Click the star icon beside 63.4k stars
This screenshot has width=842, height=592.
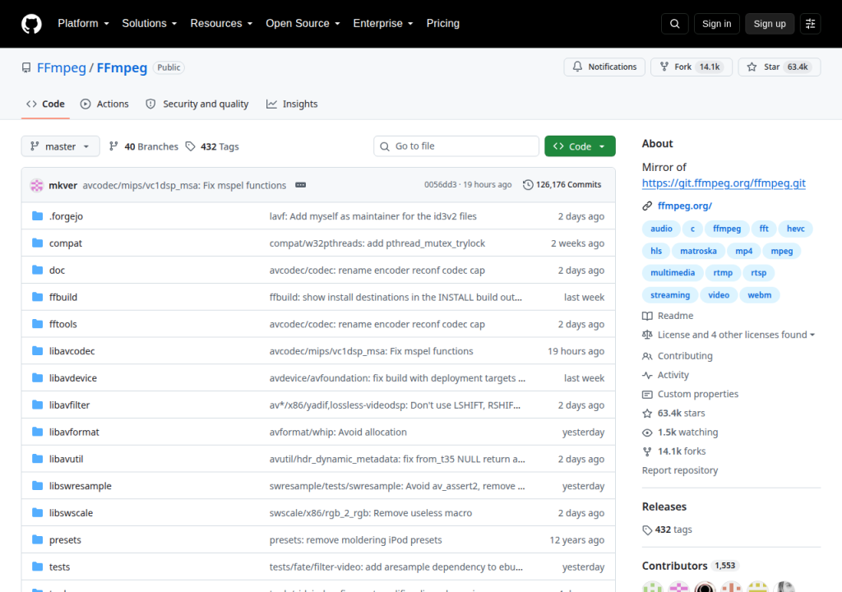647,413
